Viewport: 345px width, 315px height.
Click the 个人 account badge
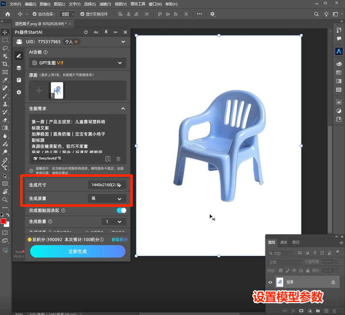pyautogui.click(x=71, y=42)
